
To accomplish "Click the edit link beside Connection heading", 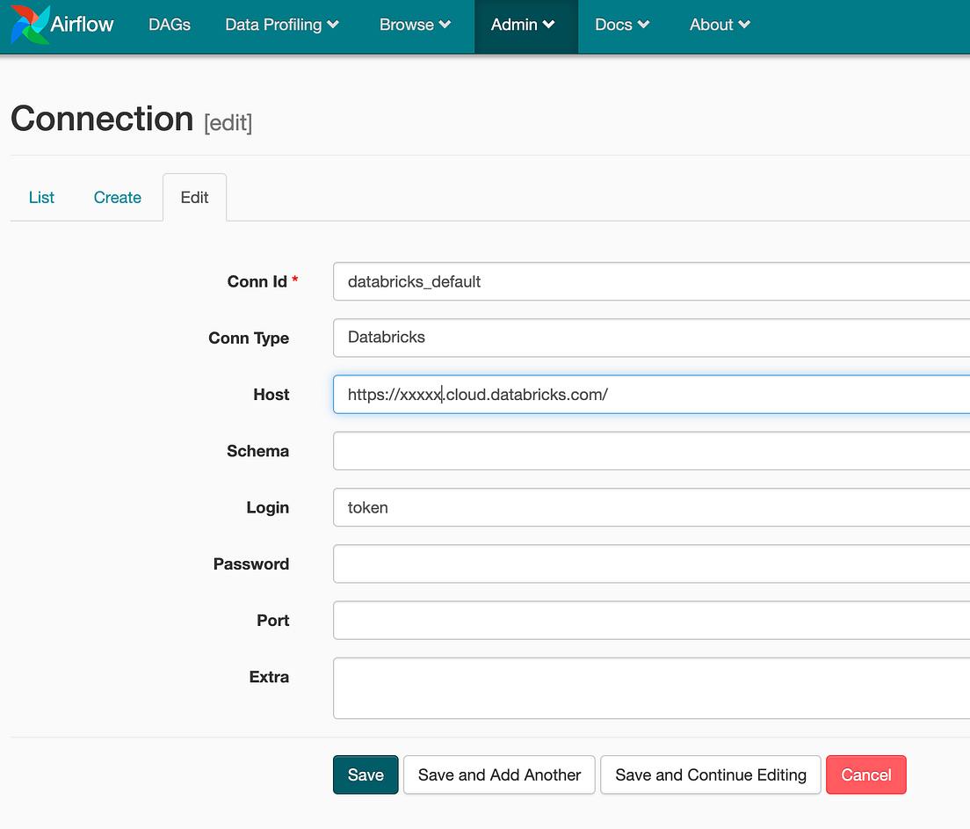I will pos(229,123).
